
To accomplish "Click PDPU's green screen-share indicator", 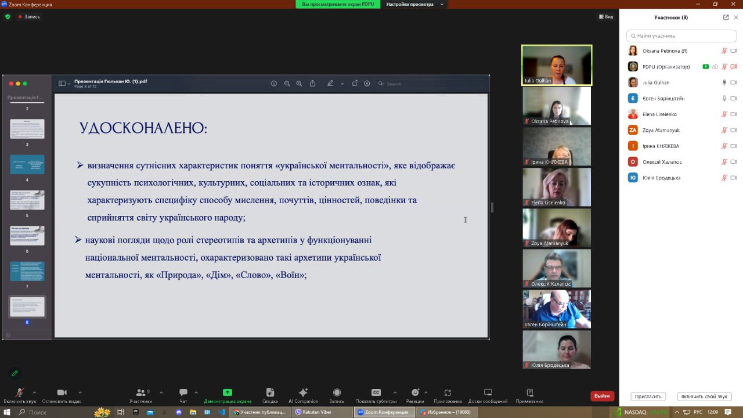I will pos(705,67).
